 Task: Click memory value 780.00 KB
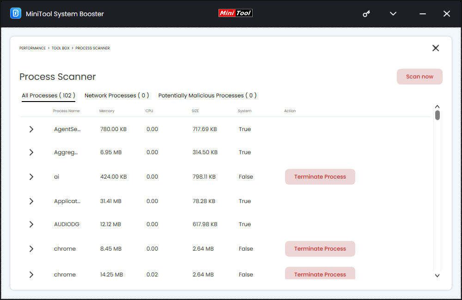pyautogui.click(x=114, y=129)
